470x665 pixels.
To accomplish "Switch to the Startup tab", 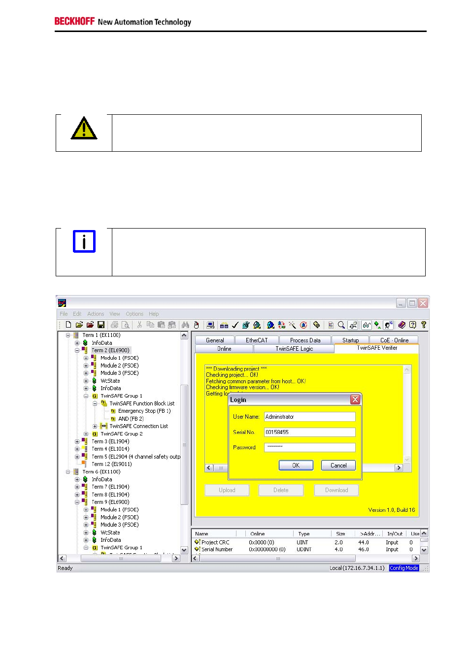I will (351, 340).
